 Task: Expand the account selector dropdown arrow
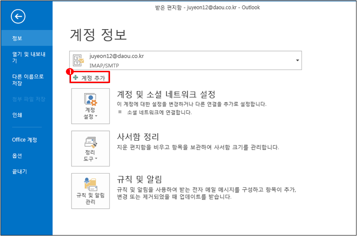297,60
